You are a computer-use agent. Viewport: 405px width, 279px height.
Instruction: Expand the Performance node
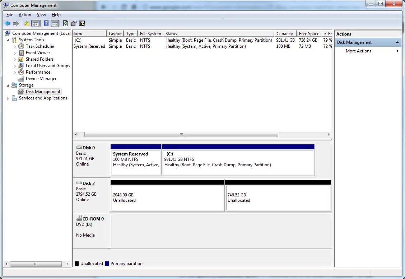point(15,72)
